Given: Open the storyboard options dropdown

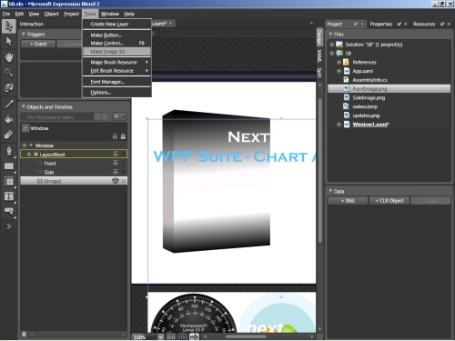Looking at the screenshot, I should (119, 116).
